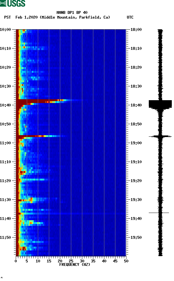This screenshot has height=281, width=174.
Task: Click the '11:10' PST time label
Action: [5, 162]
